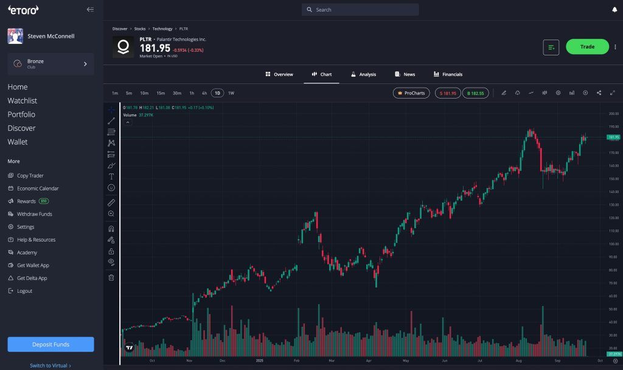
Task: Collapse the Volume indicator legend chevron
Action: click(128, 122)
